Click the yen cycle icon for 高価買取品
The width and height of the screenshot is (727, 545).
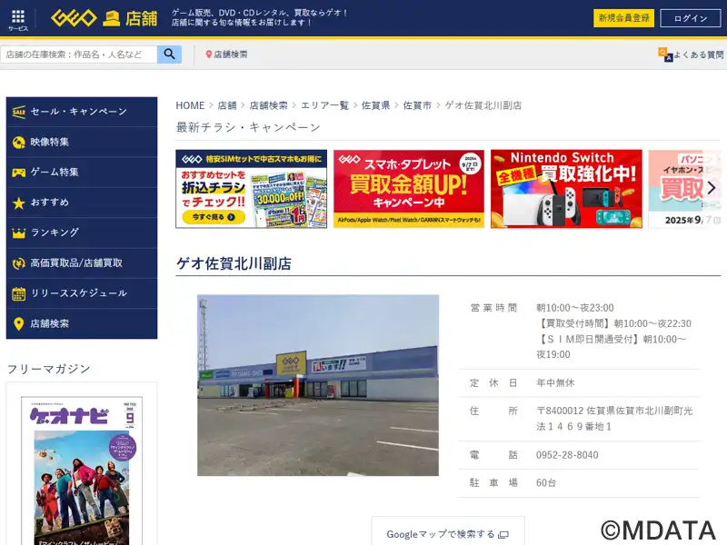[18, 263]
